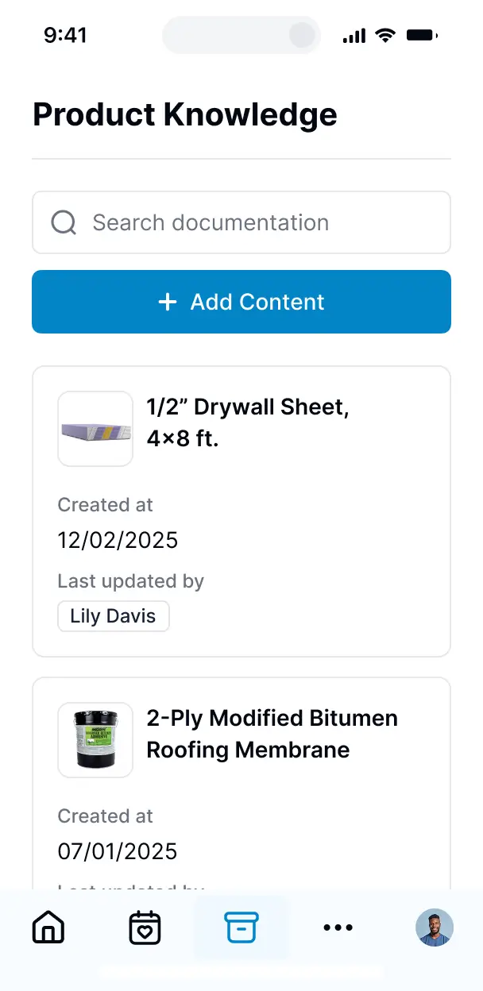This screenshot has height=991, width=483.
Task: Tap the Dynamic Island status pill
Action: (x=241, y=34)
